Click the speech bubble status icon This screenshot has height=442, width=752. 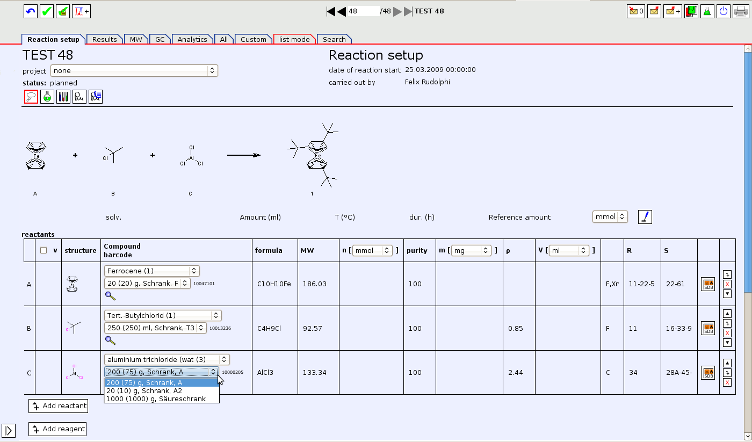coord(31,97)
